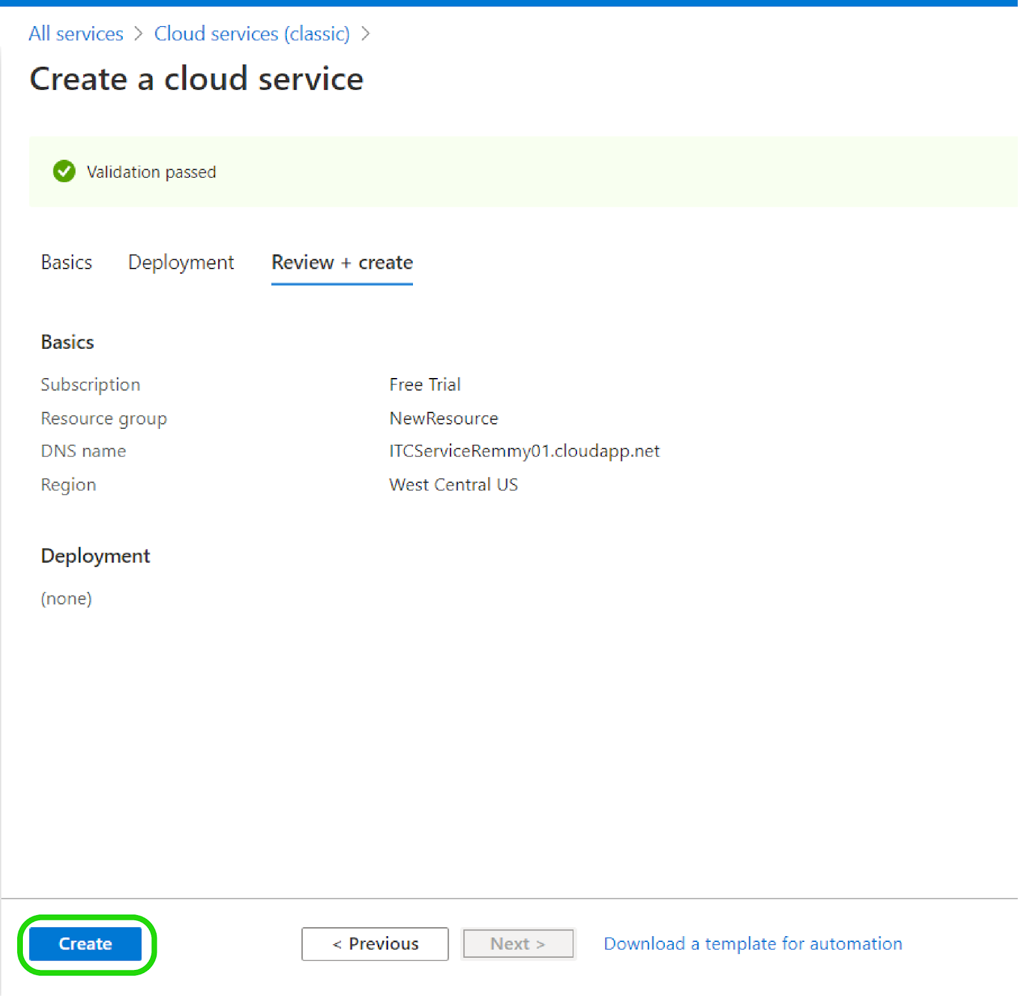The image size is (1018, 996).
Task: Switch to the Basics tab
Action: pyautogui.click(x=66, y=262)
